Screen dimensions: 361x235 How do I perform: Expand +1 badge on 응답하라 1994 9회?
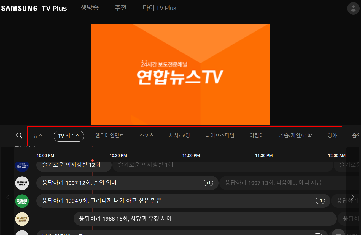[320, 201]
